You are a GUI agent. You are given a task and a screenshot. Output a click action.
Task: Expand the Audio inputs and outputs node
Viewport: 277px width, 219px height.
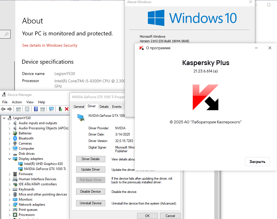point(10,123)
